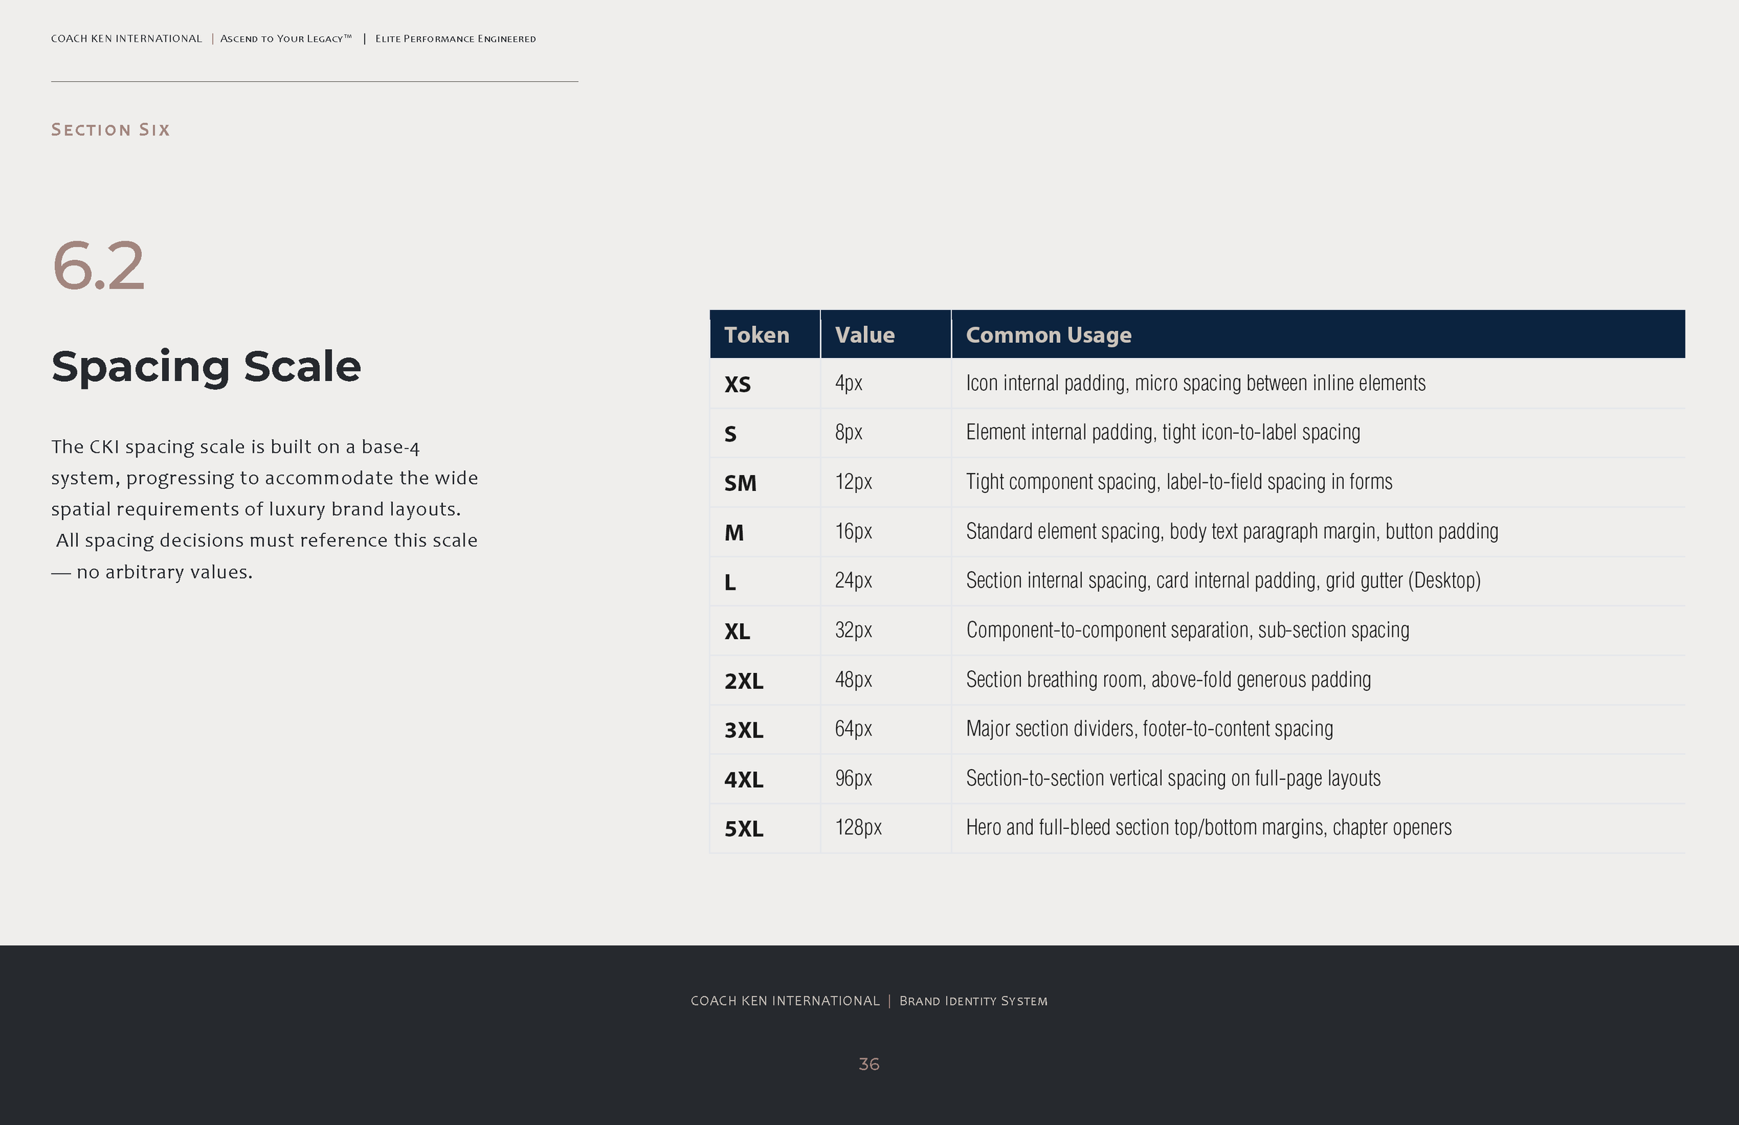Click 'Section-to-section vertical spacing on full-page layouts'
The height and width of the screenshot is (1125, 1739).
tap(1173, 778)
